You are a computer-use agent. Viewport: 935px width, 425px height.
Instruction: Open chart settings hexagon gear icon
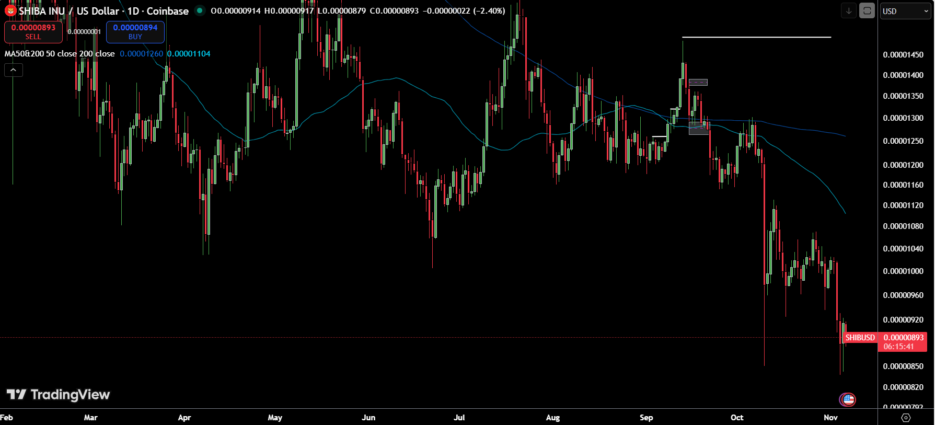coord(906,417)
